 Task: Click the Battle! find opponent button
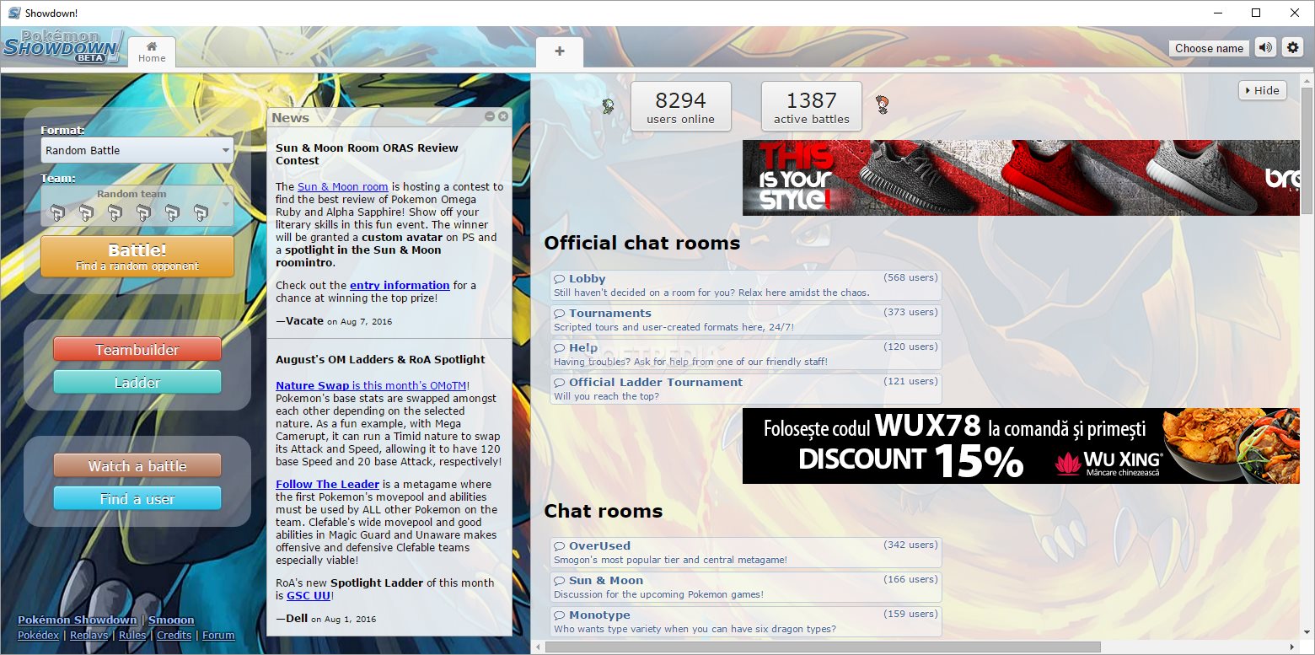coord(137,256)
